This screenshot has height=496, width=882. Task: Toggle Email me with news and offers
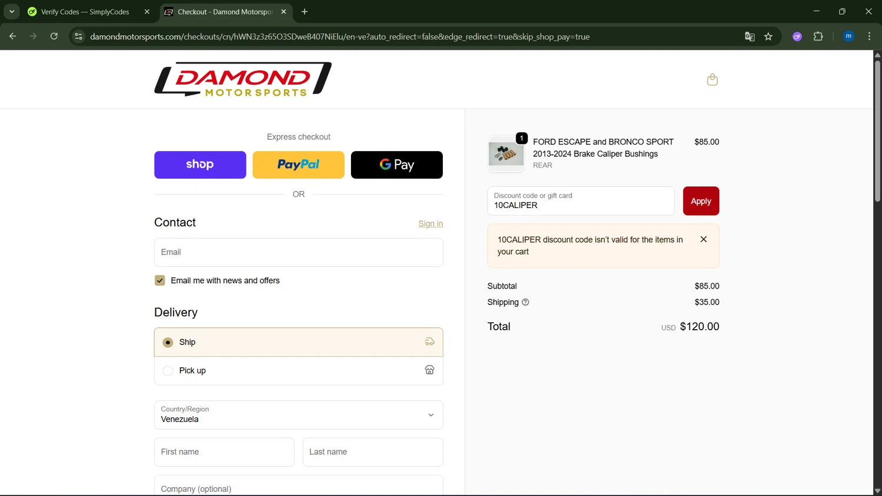[159, 280]
